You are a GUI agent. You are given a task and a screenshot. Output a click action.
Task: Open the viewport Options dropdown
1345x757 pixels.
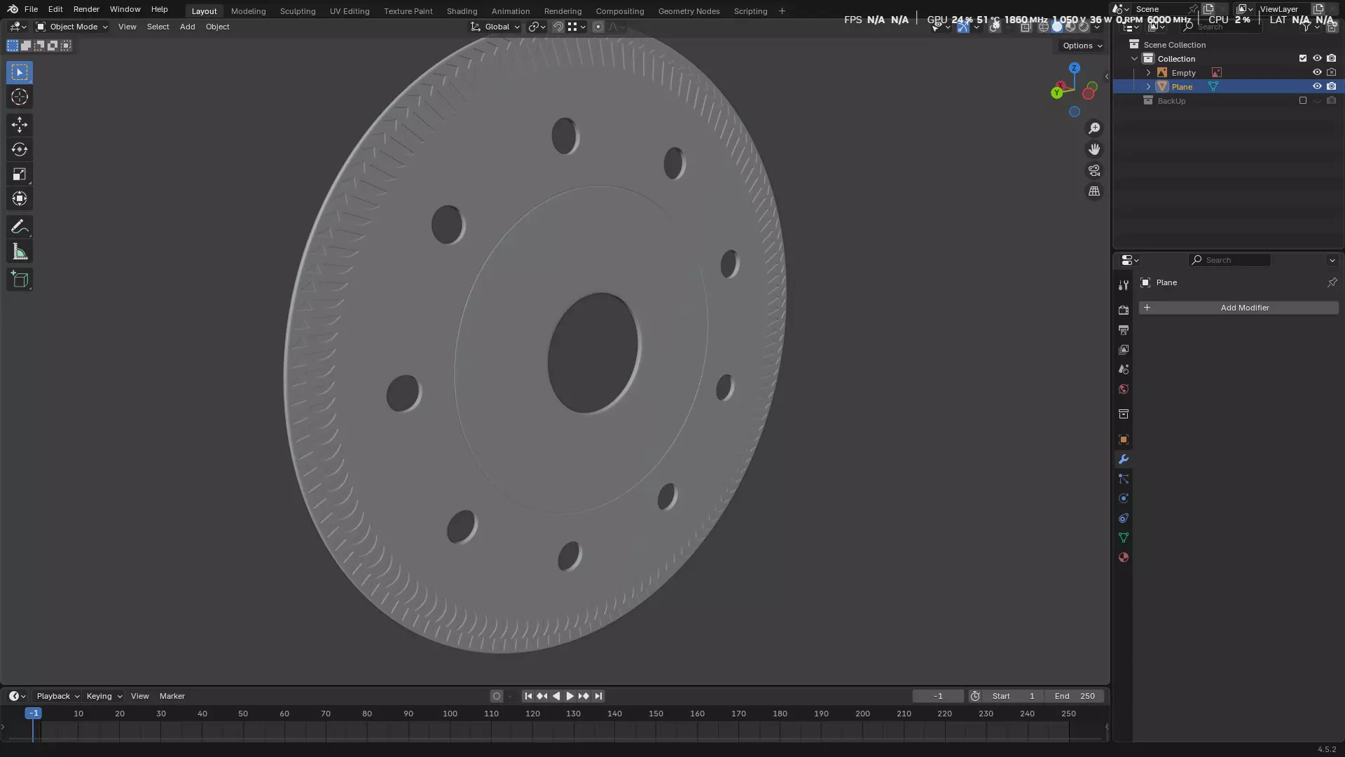[x=1082, y=46]
